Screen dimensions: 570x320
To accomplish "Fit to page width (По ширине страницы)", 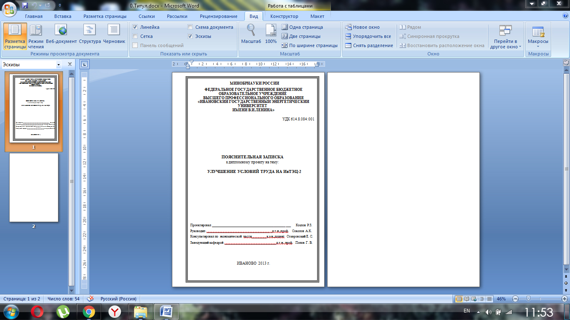I will (309, 45).
